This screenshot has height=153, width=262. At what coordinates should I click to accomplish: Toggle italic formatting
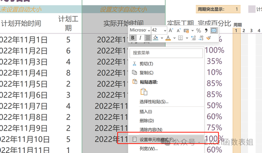tap(140, 38)
